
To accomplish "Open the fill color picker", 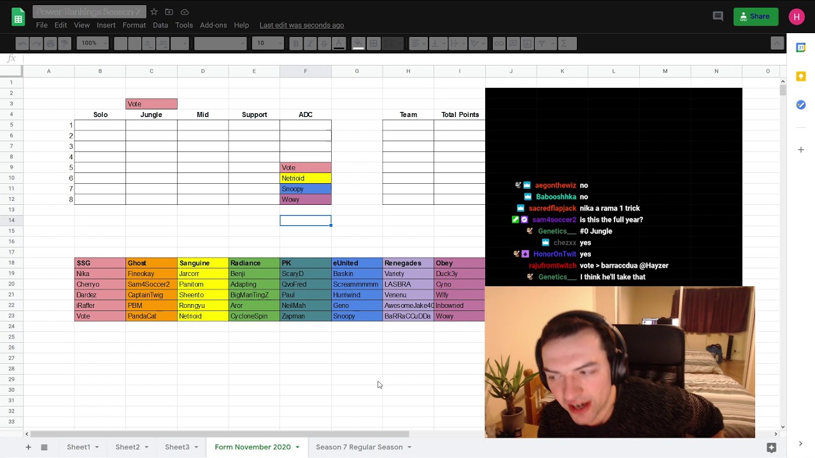I will 358,43.
